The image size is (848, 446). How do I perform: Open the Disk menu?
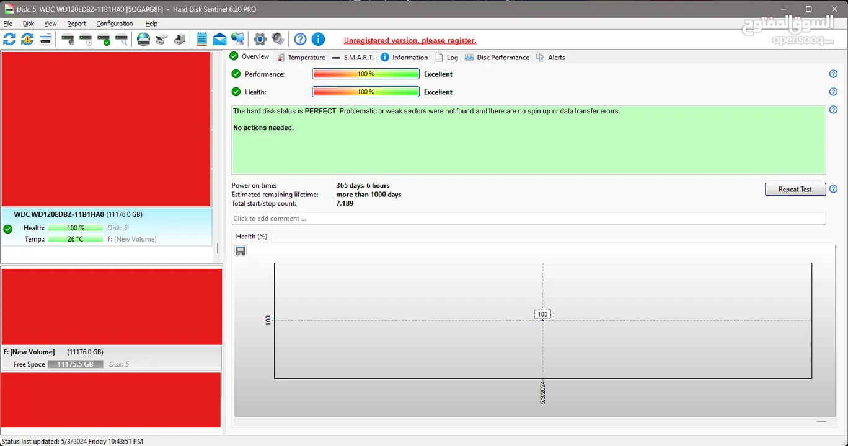click(29, 24)
